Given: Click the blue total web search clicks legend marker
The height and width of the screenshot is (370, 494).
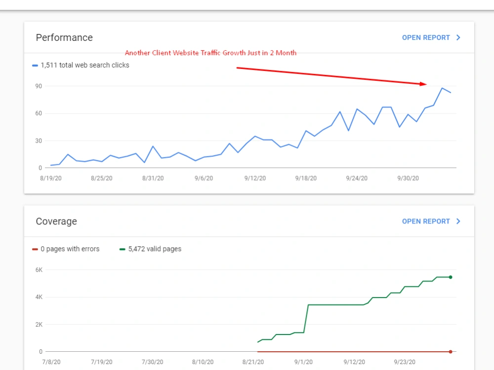Looking at the screenshot, I should click(35, 66).
